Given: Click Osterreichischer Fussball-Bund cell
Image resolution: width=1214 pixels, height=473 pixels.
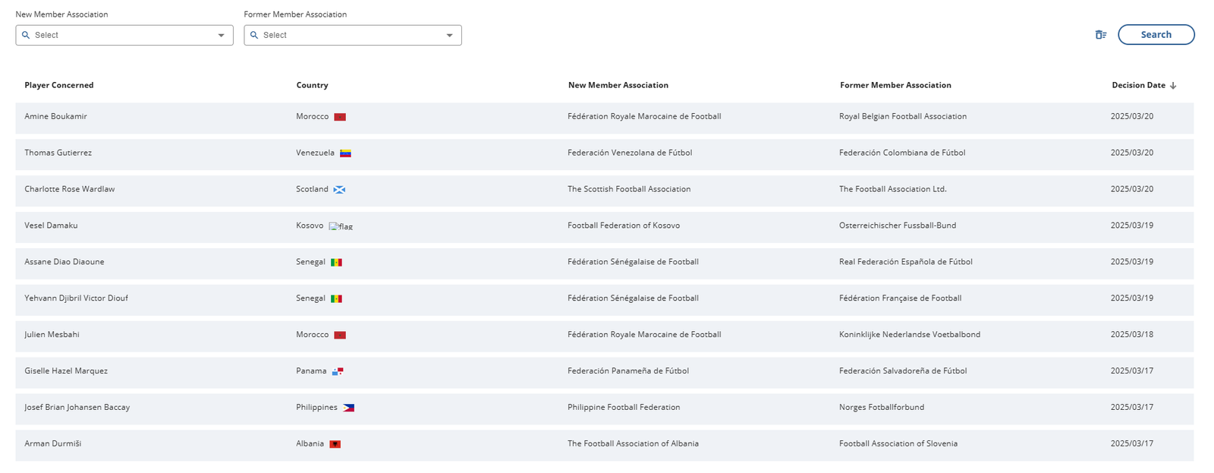Looking at the screenshot, I should 898,225.
